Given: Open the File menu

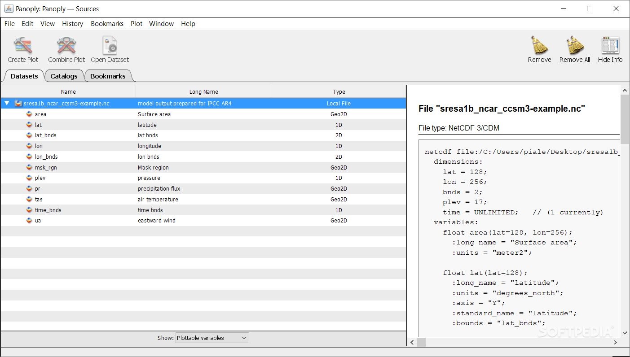Looking at the screenshot, I should [9, 24].
